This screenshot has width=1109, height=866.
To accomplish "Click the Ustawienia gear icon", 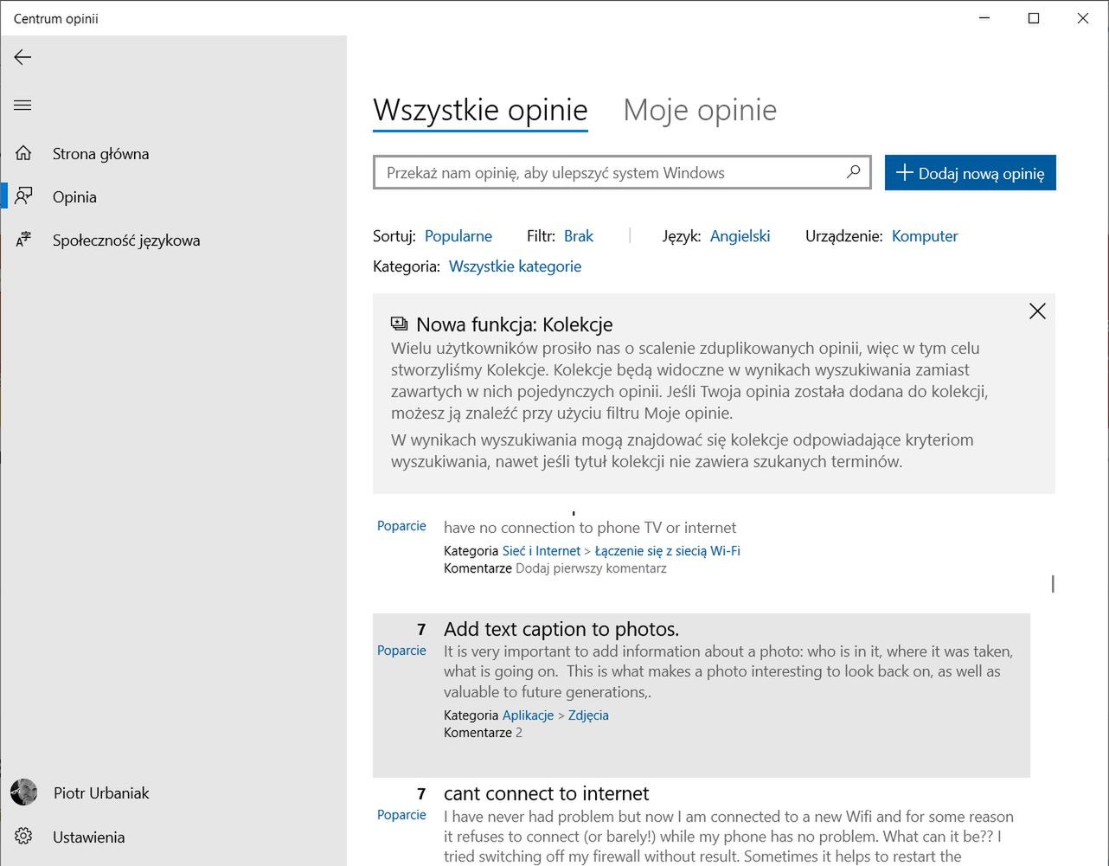I will [x=23, y=837].
